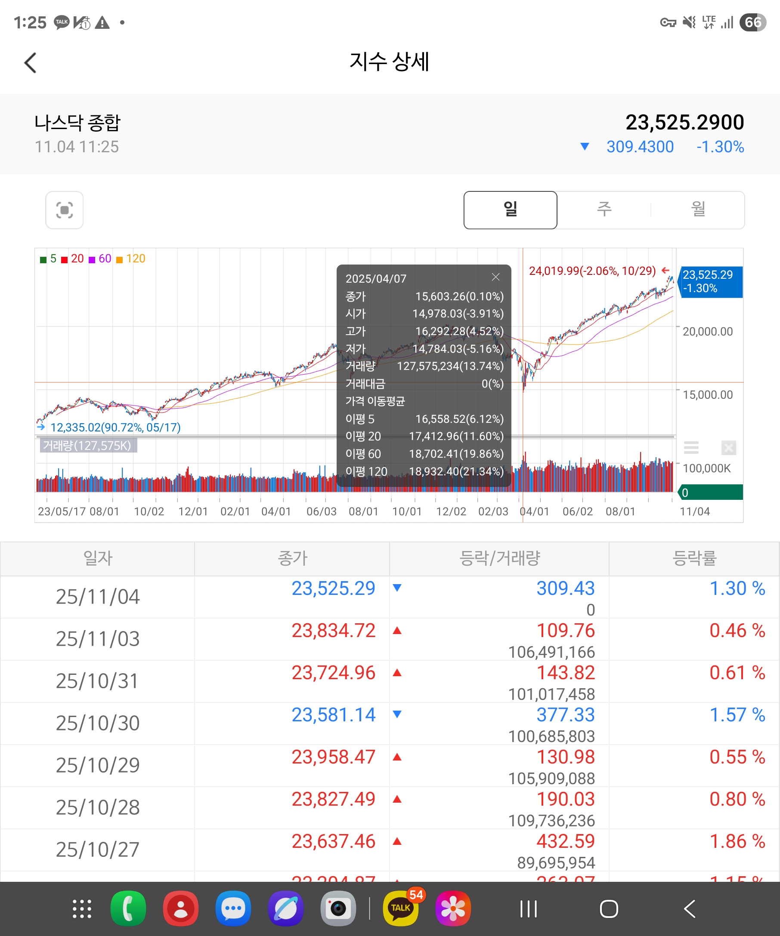Open the green Phone app
Image resolution: width=780 pixels, height=936 pixels.
[x=128, y=908]
